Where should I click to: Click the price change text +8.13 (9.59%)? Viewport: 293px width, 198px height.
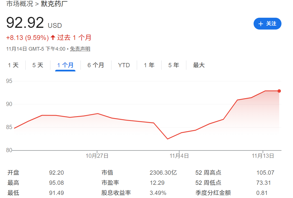tap(27, 37)
